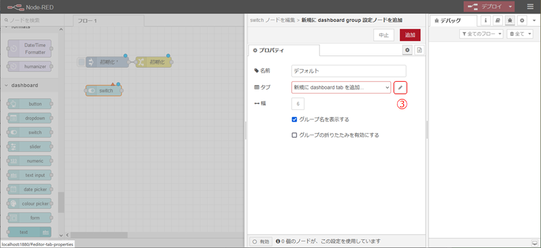This screenshot has height=248, width=541.
Task: Click the 名前 text field
Action: coord(349,71)
